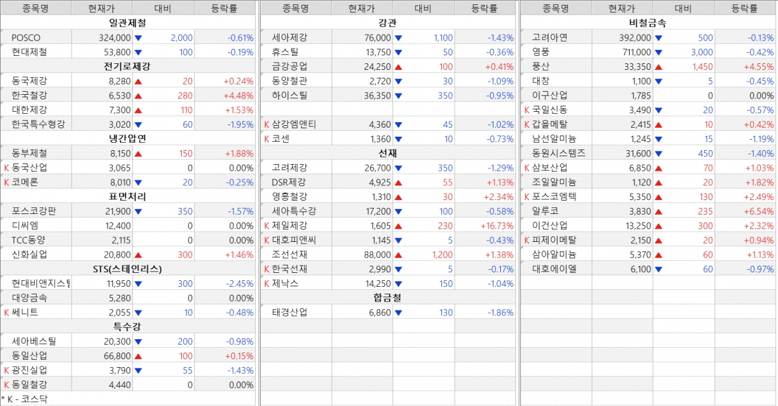This screenshot has height=406, width=778.
Task: Click the 코메론 stock name
Action: click(25, 182)
